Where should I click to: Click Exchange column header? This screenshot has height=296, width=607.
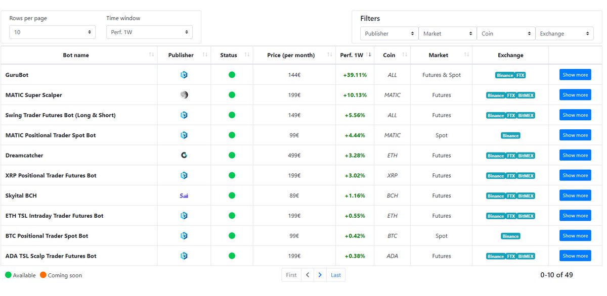[510, 55]
